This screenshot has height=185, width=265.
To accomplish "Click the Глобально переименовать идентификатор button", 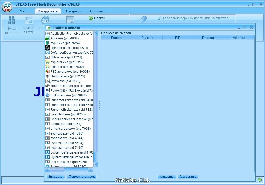I will [193, 18].
